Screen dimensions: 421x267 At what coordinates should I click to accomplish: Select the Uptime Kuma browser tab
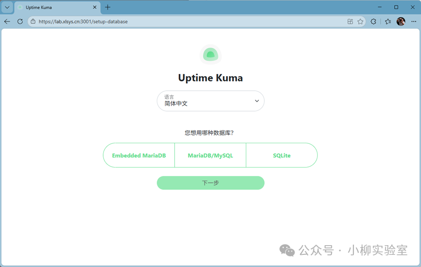[x=57, y=7]
